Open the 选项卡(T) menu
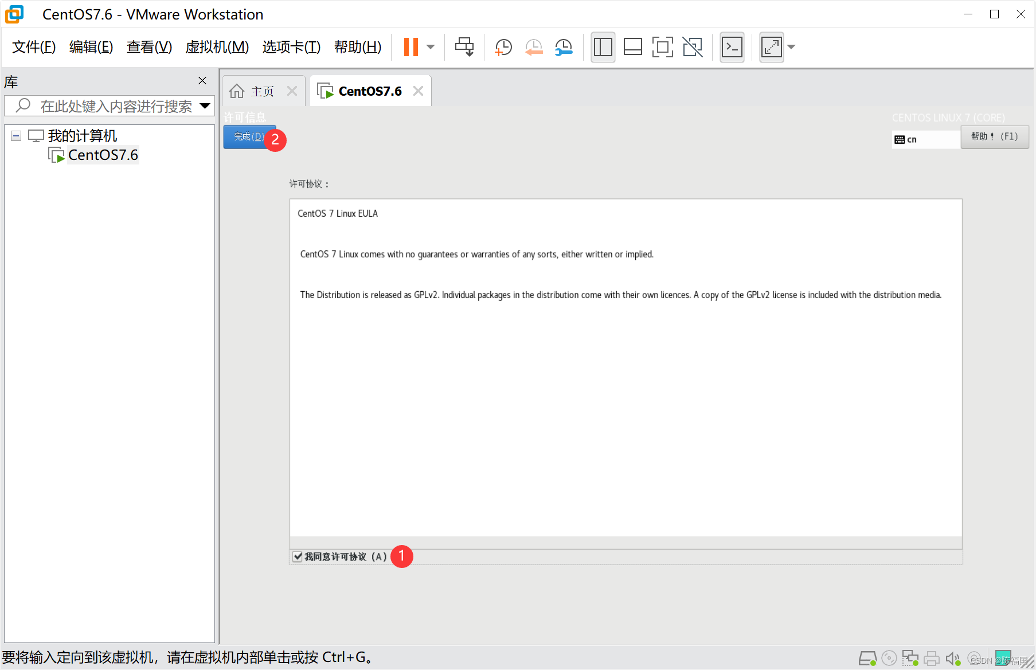Viewport: 1036px width, 670px height. (x=291, y=47)
